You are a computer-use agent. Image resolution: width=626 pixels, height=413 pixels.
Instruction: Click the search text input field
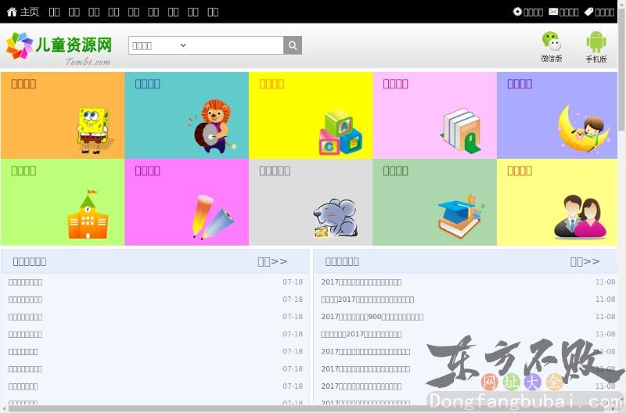point(236,45)
